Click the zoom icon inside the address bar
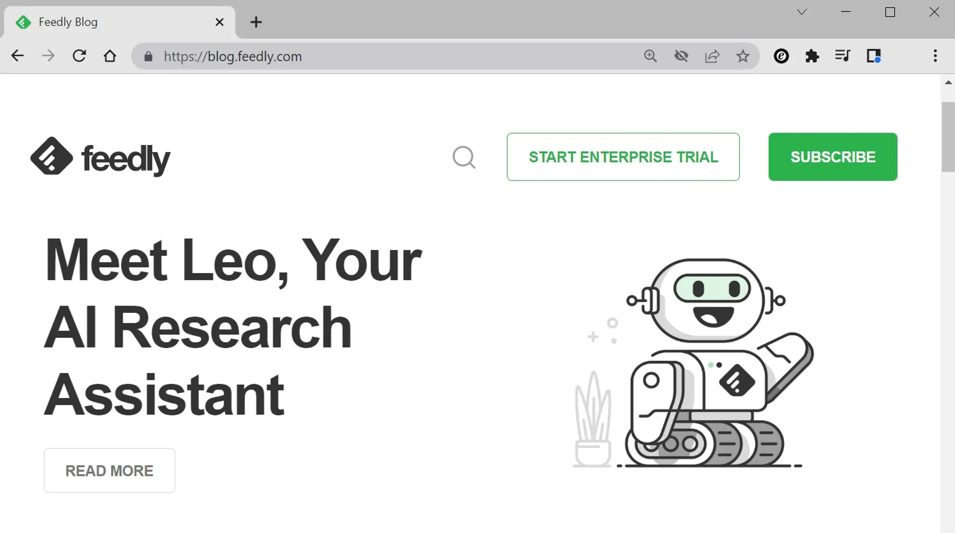The height and width of the screenshot is (533, 955). (651, 56)
